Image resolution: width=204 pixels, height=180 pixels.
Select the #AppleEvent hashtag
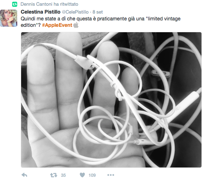57,25
